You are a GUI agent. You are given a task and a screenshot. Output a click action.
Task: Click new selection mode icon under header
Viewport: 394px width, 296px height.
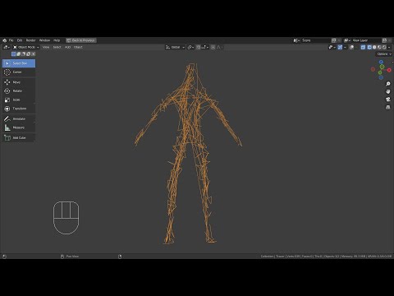click(x=13, y=54)
